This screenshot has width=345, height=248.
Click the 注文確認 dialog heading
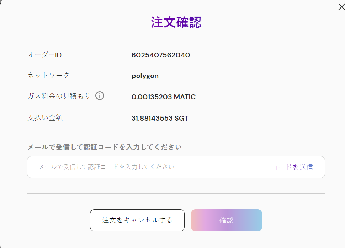coord(176,22)
